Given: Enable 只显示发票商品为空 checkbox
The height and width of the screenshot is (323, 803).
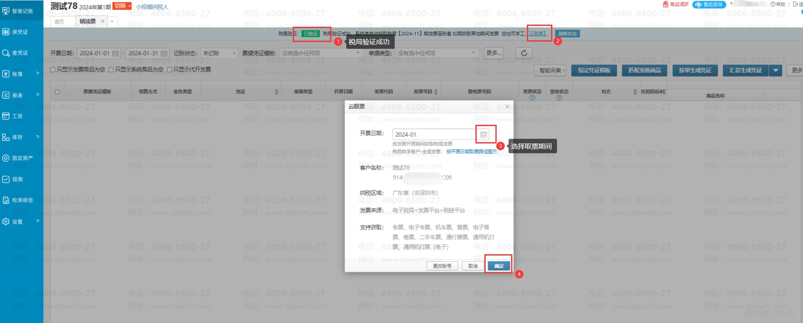Looking at the screenshot, I should (53, 70).
